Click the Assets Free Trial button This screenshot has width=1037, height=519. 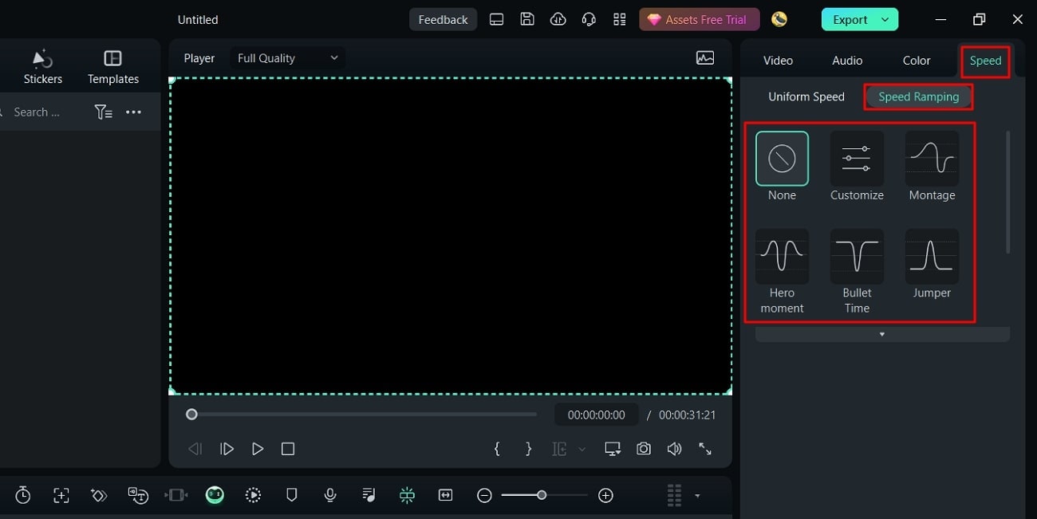[x=699, y=19]
